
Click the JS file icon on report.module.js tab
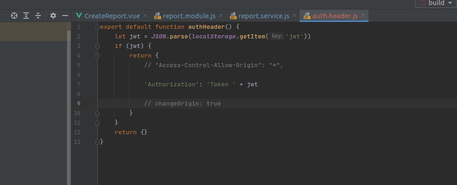click(x=157, y=16)
